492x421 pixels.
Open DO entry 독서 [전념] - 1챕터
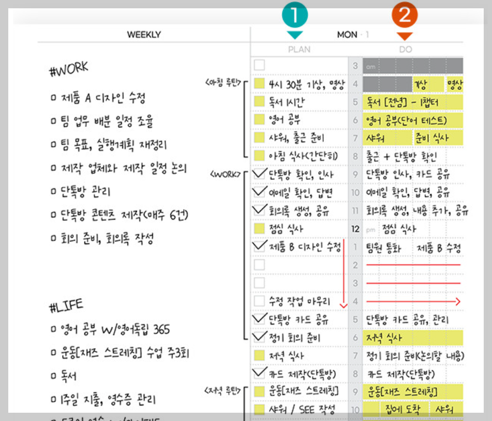pos(413,102)
